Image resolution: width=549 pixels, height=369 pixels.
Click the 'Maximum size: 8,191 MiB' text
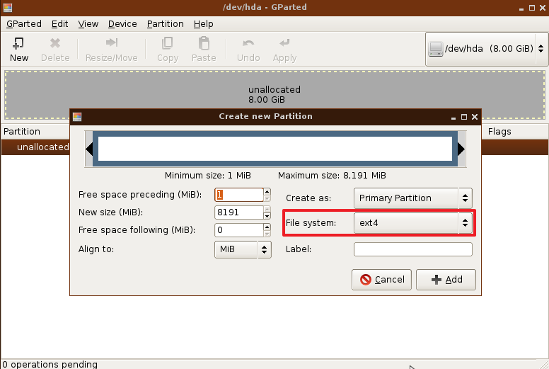[x=332, y=176]
